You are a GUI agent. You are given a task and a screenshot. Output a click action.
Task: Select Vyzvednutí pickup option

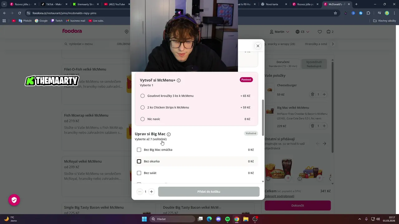click(x=314, y=64)
